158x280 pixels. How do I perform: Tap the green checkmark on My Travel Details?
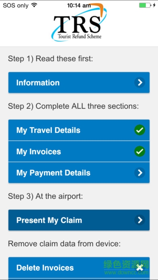[x=139, y=130]
